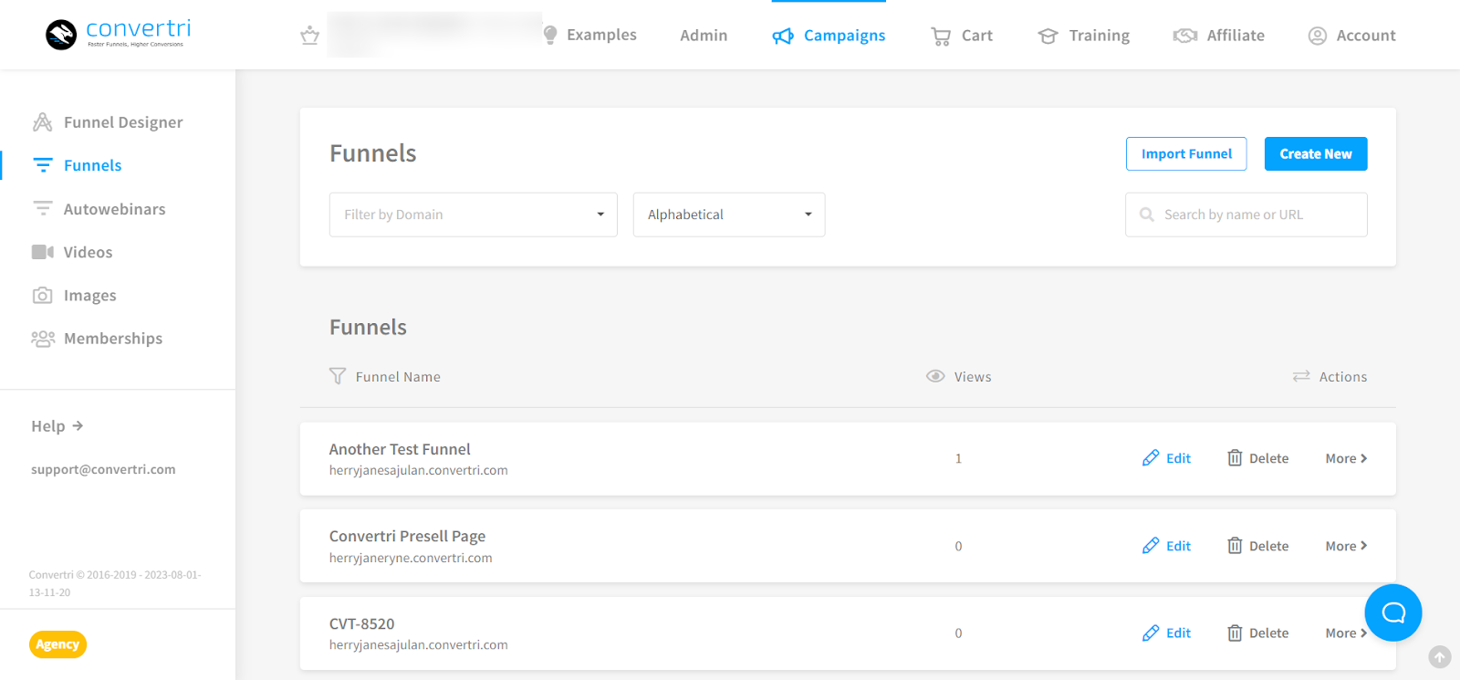Click trash Delete icon for CVT-8520
This screenshot has width=1460, height=680.
pos(1235,633)
